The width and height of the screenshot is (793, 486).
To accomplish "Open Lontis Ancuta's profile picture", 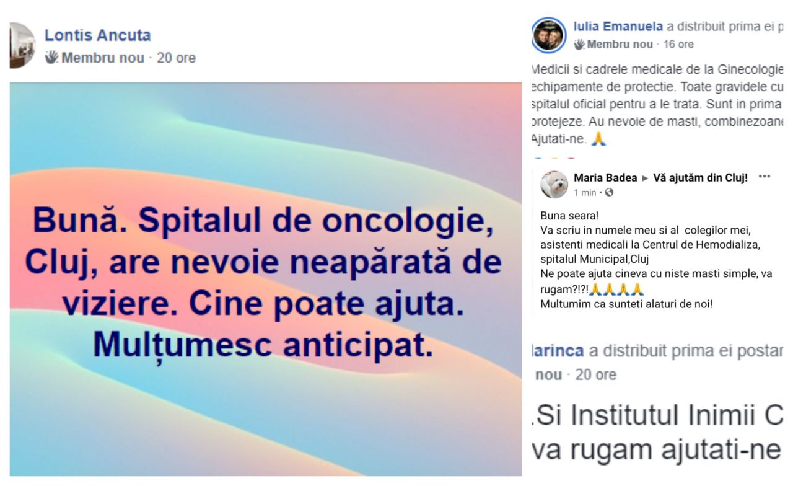I will (x=22, y=45).
